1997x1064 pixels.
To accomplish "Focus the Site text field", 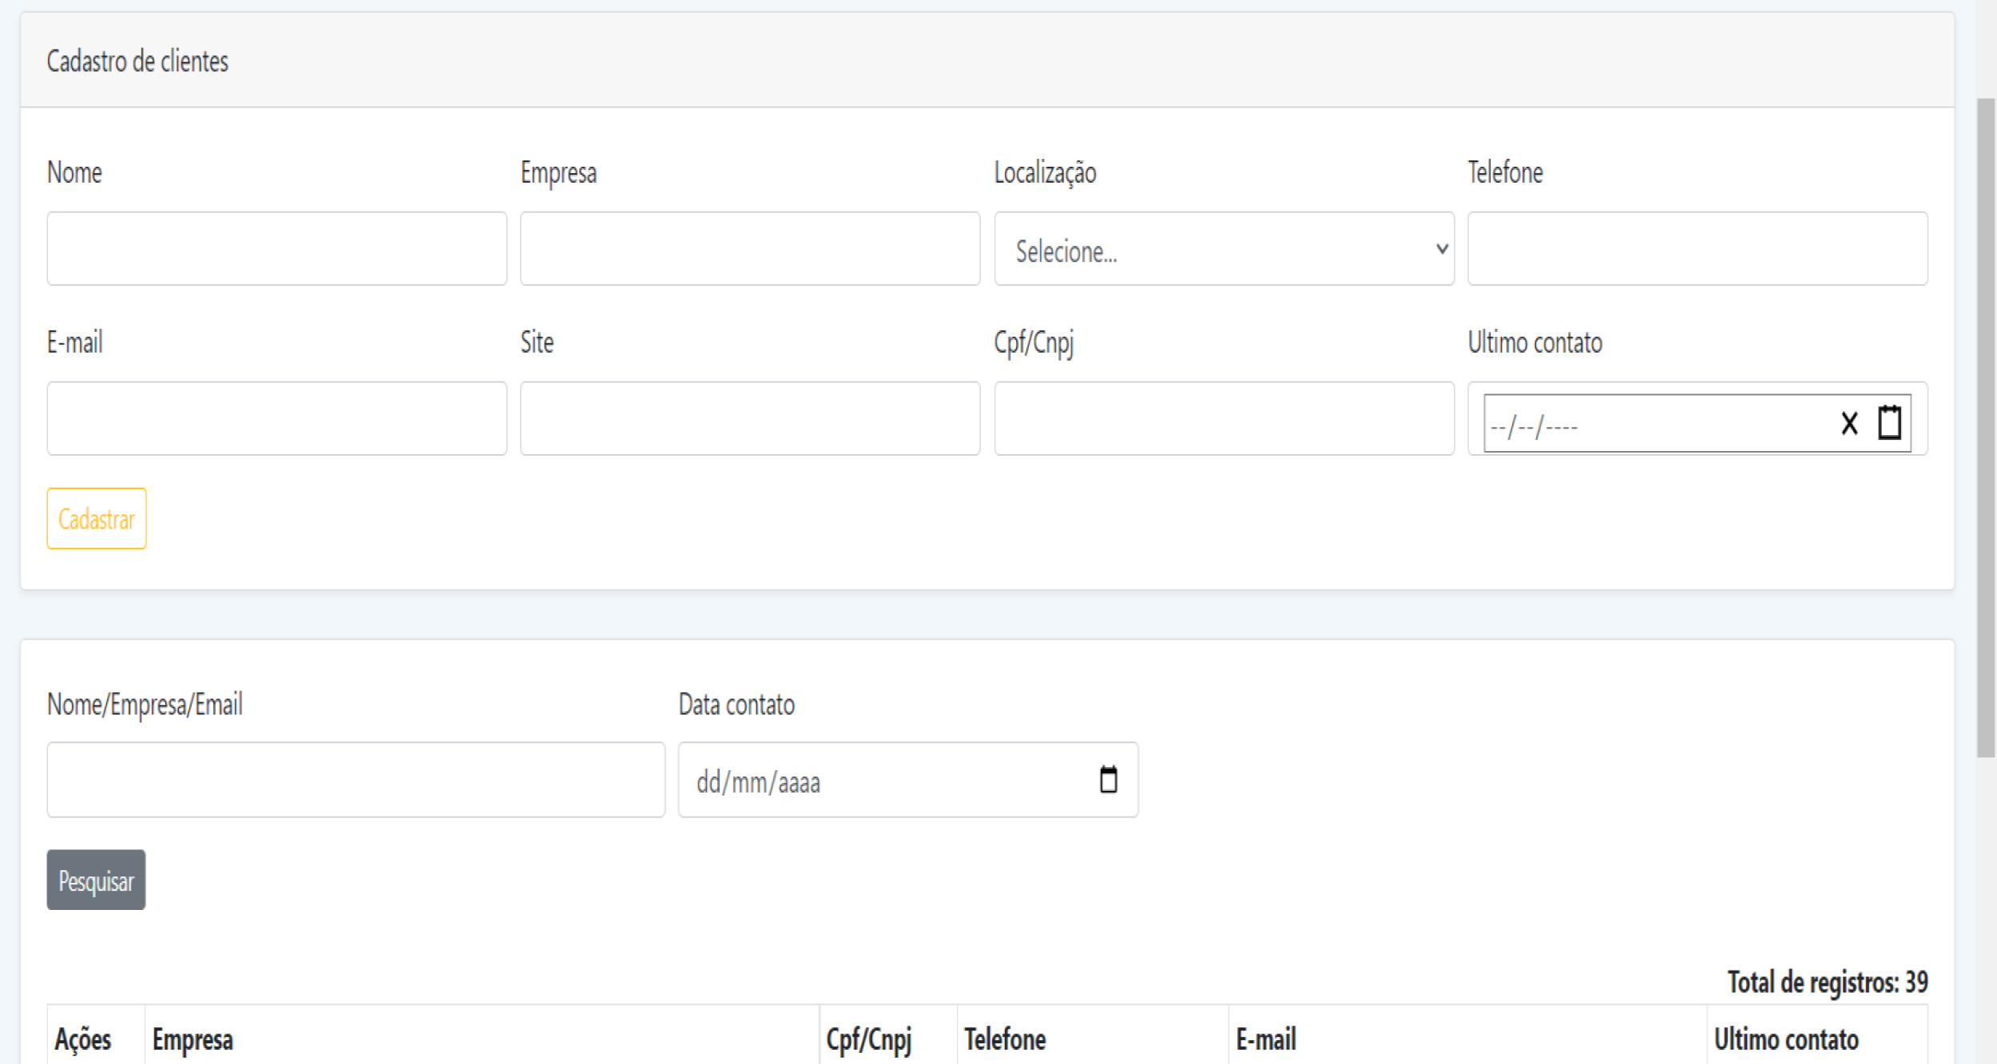I will [749, 418].
